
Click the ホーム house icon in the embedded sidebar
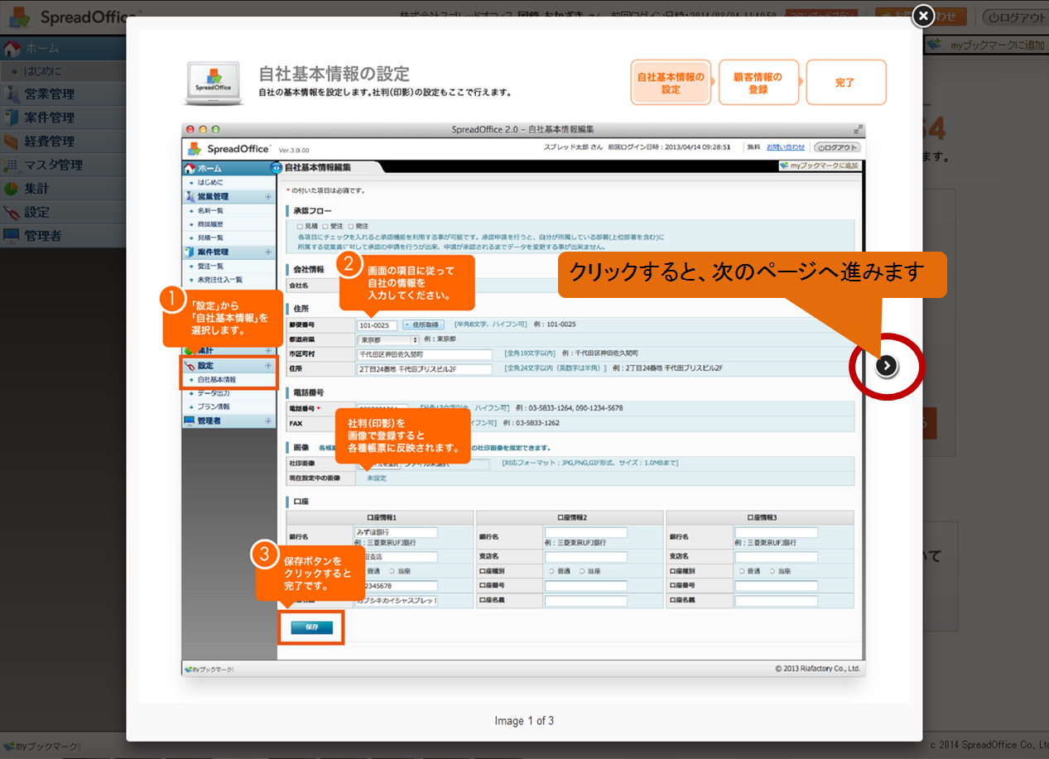pos(190,168)
